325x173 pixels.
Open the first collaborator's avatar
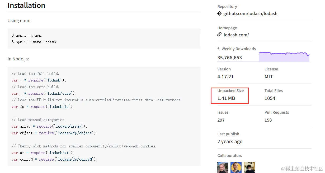tap(223, 167)
